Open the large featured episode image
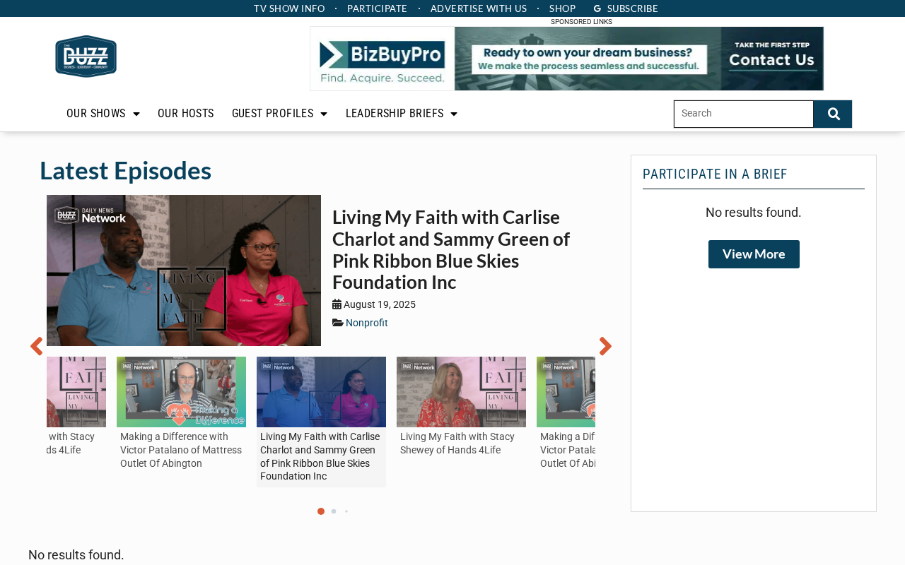Viewport: 905px width, 565px height. pyautogui.click(x=184, y=270)
